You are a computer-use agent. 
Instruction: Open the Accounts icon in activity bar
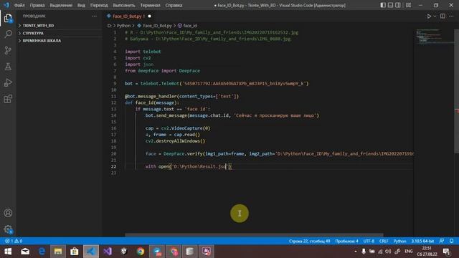pyautogui.click(x=8, y=213)
